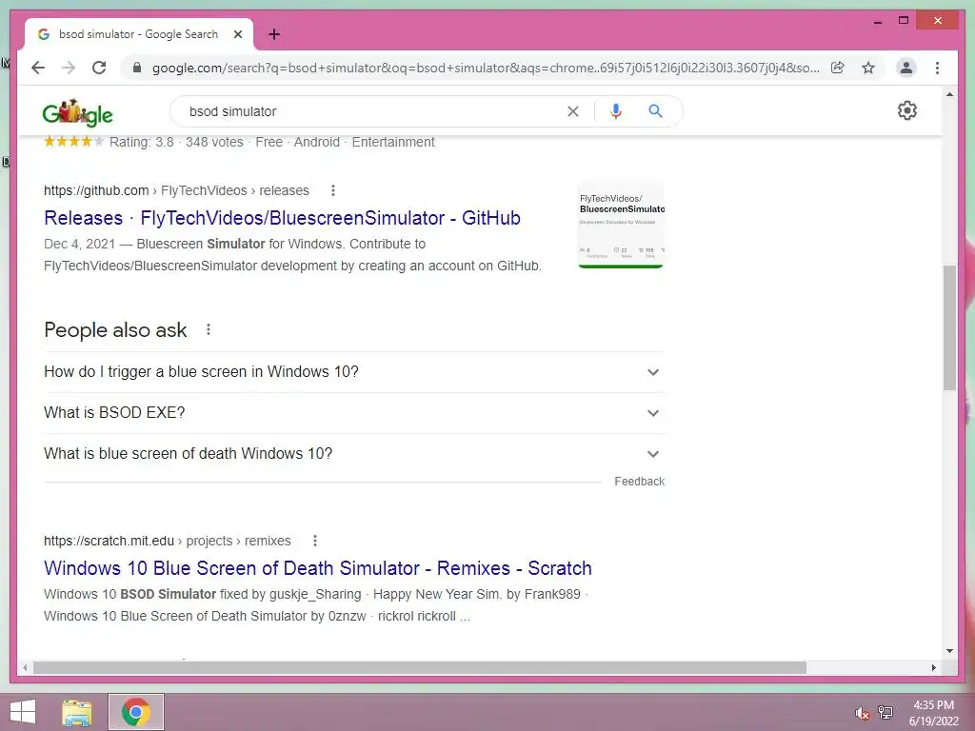Screen dimensions: 975x731
Task: Focus the bsod simulator search field
Action: pyautogui.click(x=373, y=111)
